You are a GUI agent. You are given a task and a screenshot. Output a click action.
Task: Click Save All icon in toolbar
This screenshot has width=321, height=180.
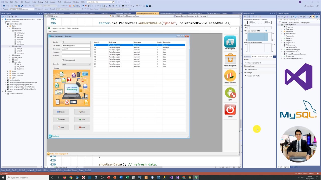click(x=22, y=6)
